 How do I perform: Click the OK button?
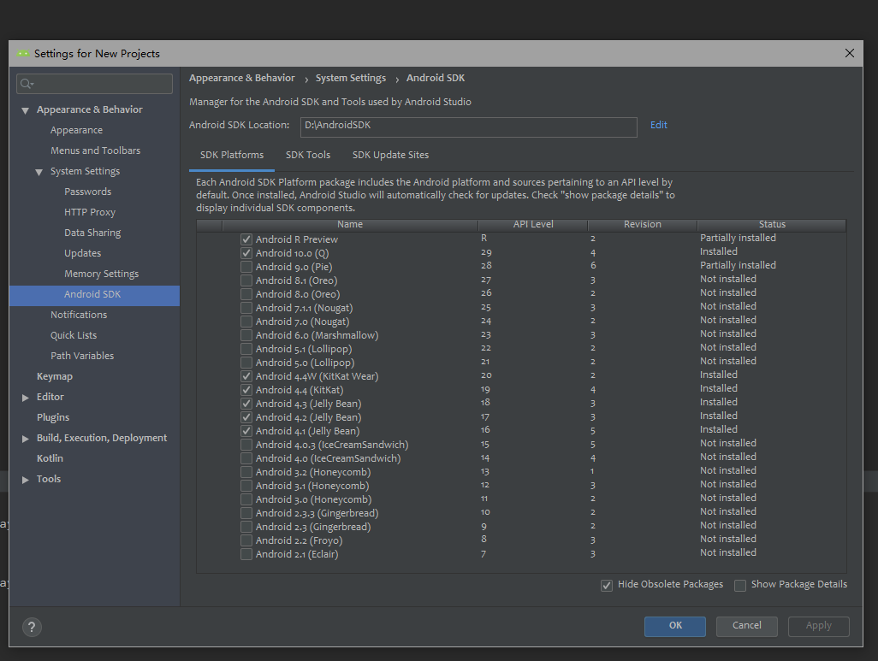point(675,626)
